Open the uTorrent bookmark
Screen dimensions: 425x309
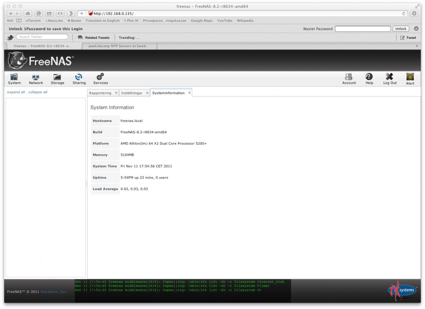pos(33,21)
